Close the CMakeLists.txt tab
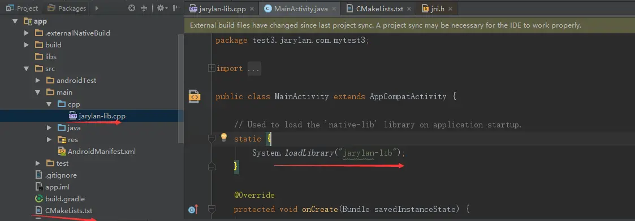Viewport: 635px width, 221px height. tap(409, 8)
